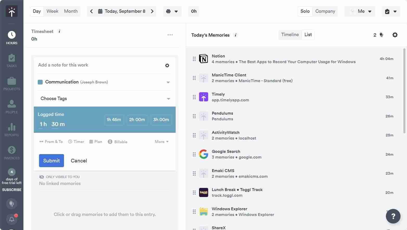Toggle the From & To option

[x=51, y=142]
